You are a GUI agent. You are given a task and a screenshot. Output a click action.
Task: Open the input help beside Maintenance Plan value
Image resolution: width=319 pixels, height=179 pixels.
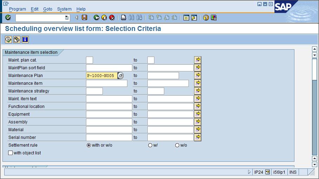pyautogui.click(x=121, y=76)
